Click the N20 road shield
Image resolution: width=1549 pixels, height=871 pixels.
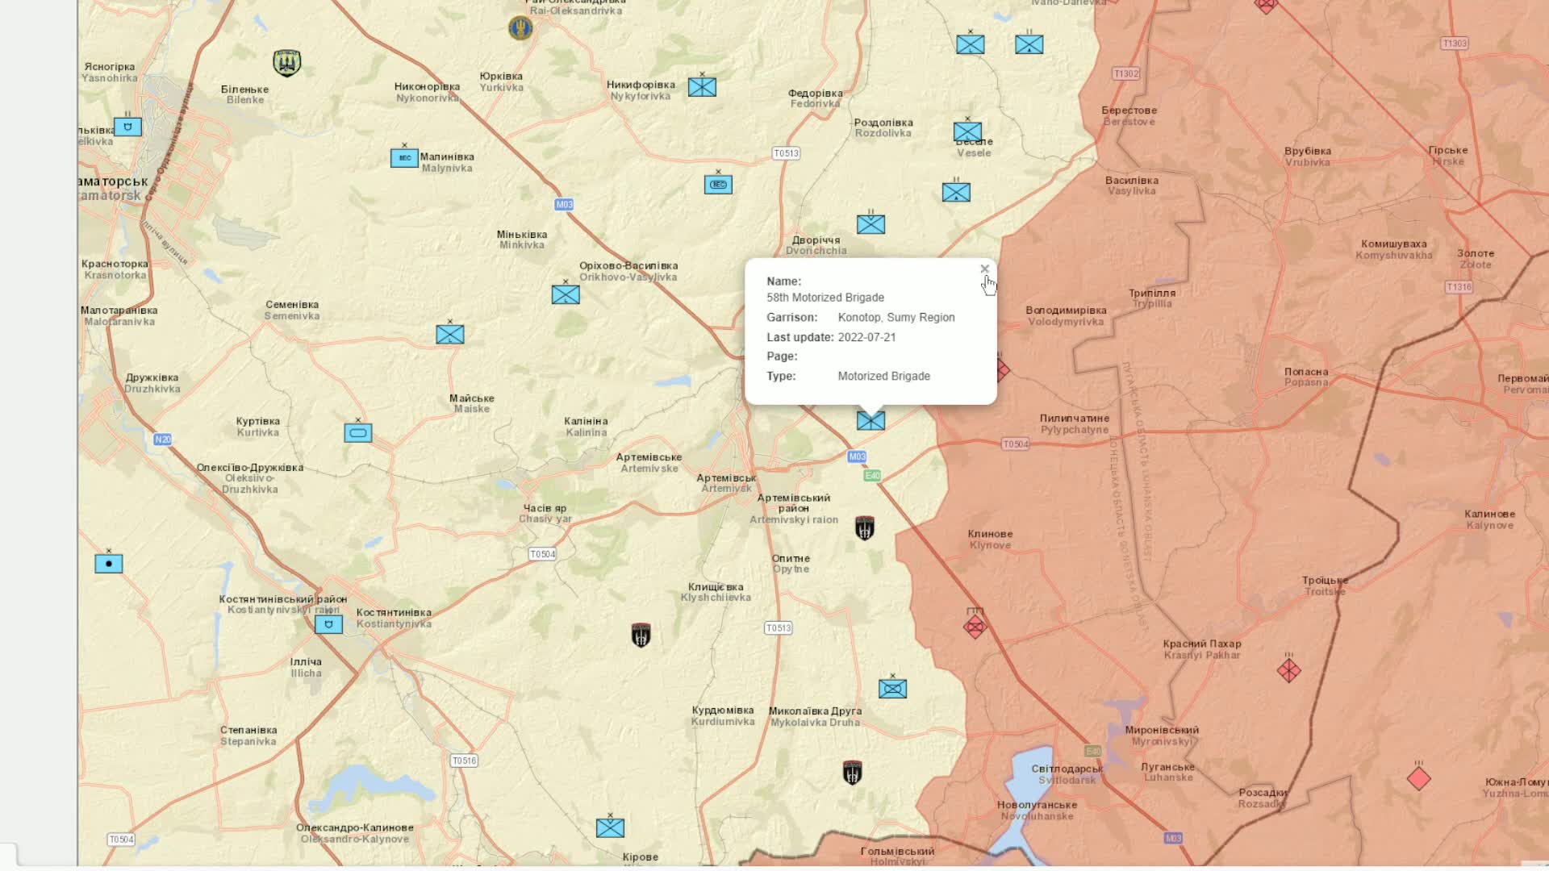pyautogui.click(x=163, y=440)
